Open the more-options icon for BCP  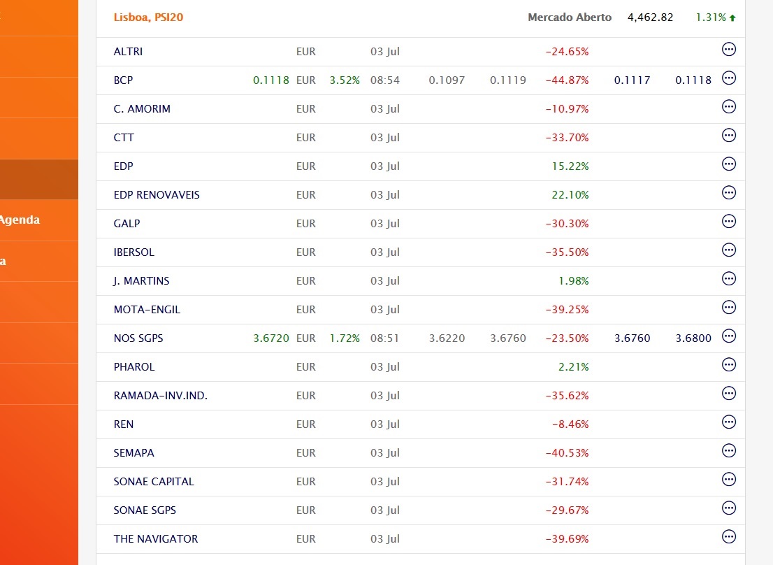729,78
